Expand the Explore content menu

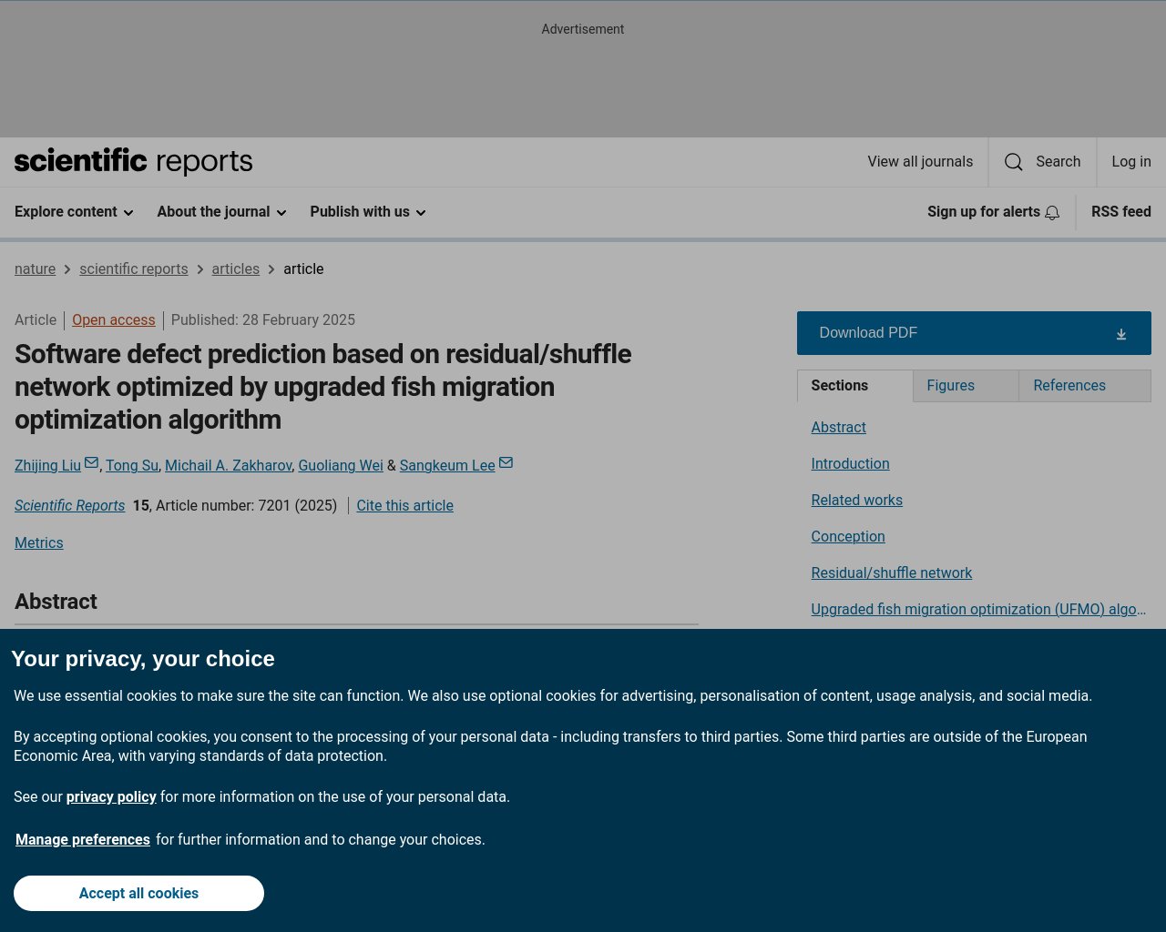click(74, 212)
